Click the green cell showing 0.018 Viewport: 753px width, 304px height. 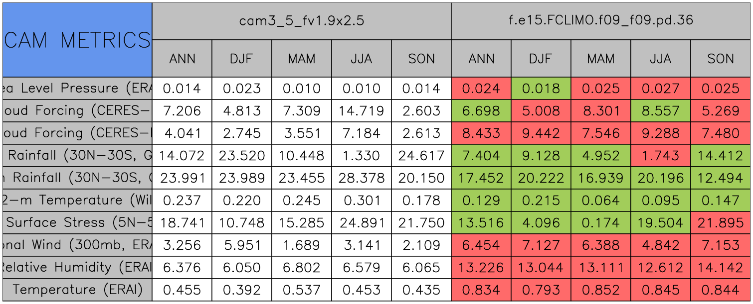pos(541,89)
